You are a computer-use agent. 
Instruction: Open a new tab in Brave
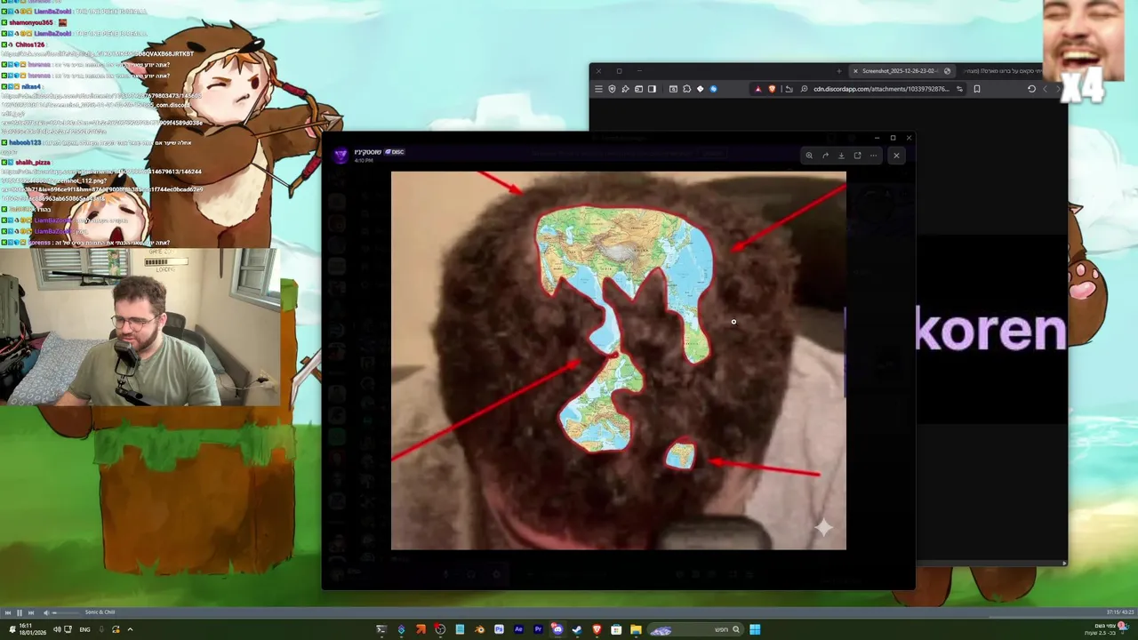coord(838,71)
